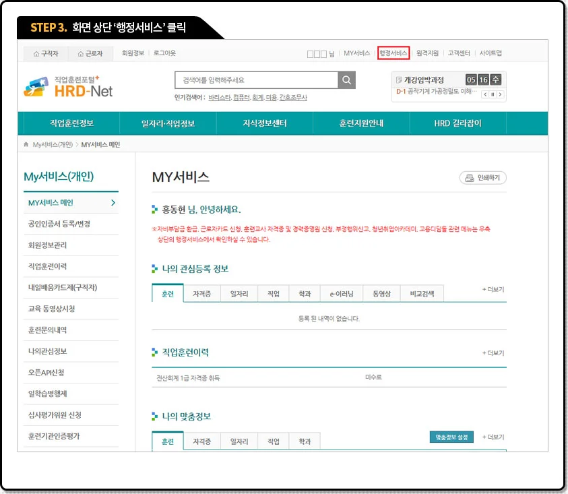Open 공인인증서 등록/변경 sidebar item
Screen dimensions: 568x494
[x=71, y=224]
